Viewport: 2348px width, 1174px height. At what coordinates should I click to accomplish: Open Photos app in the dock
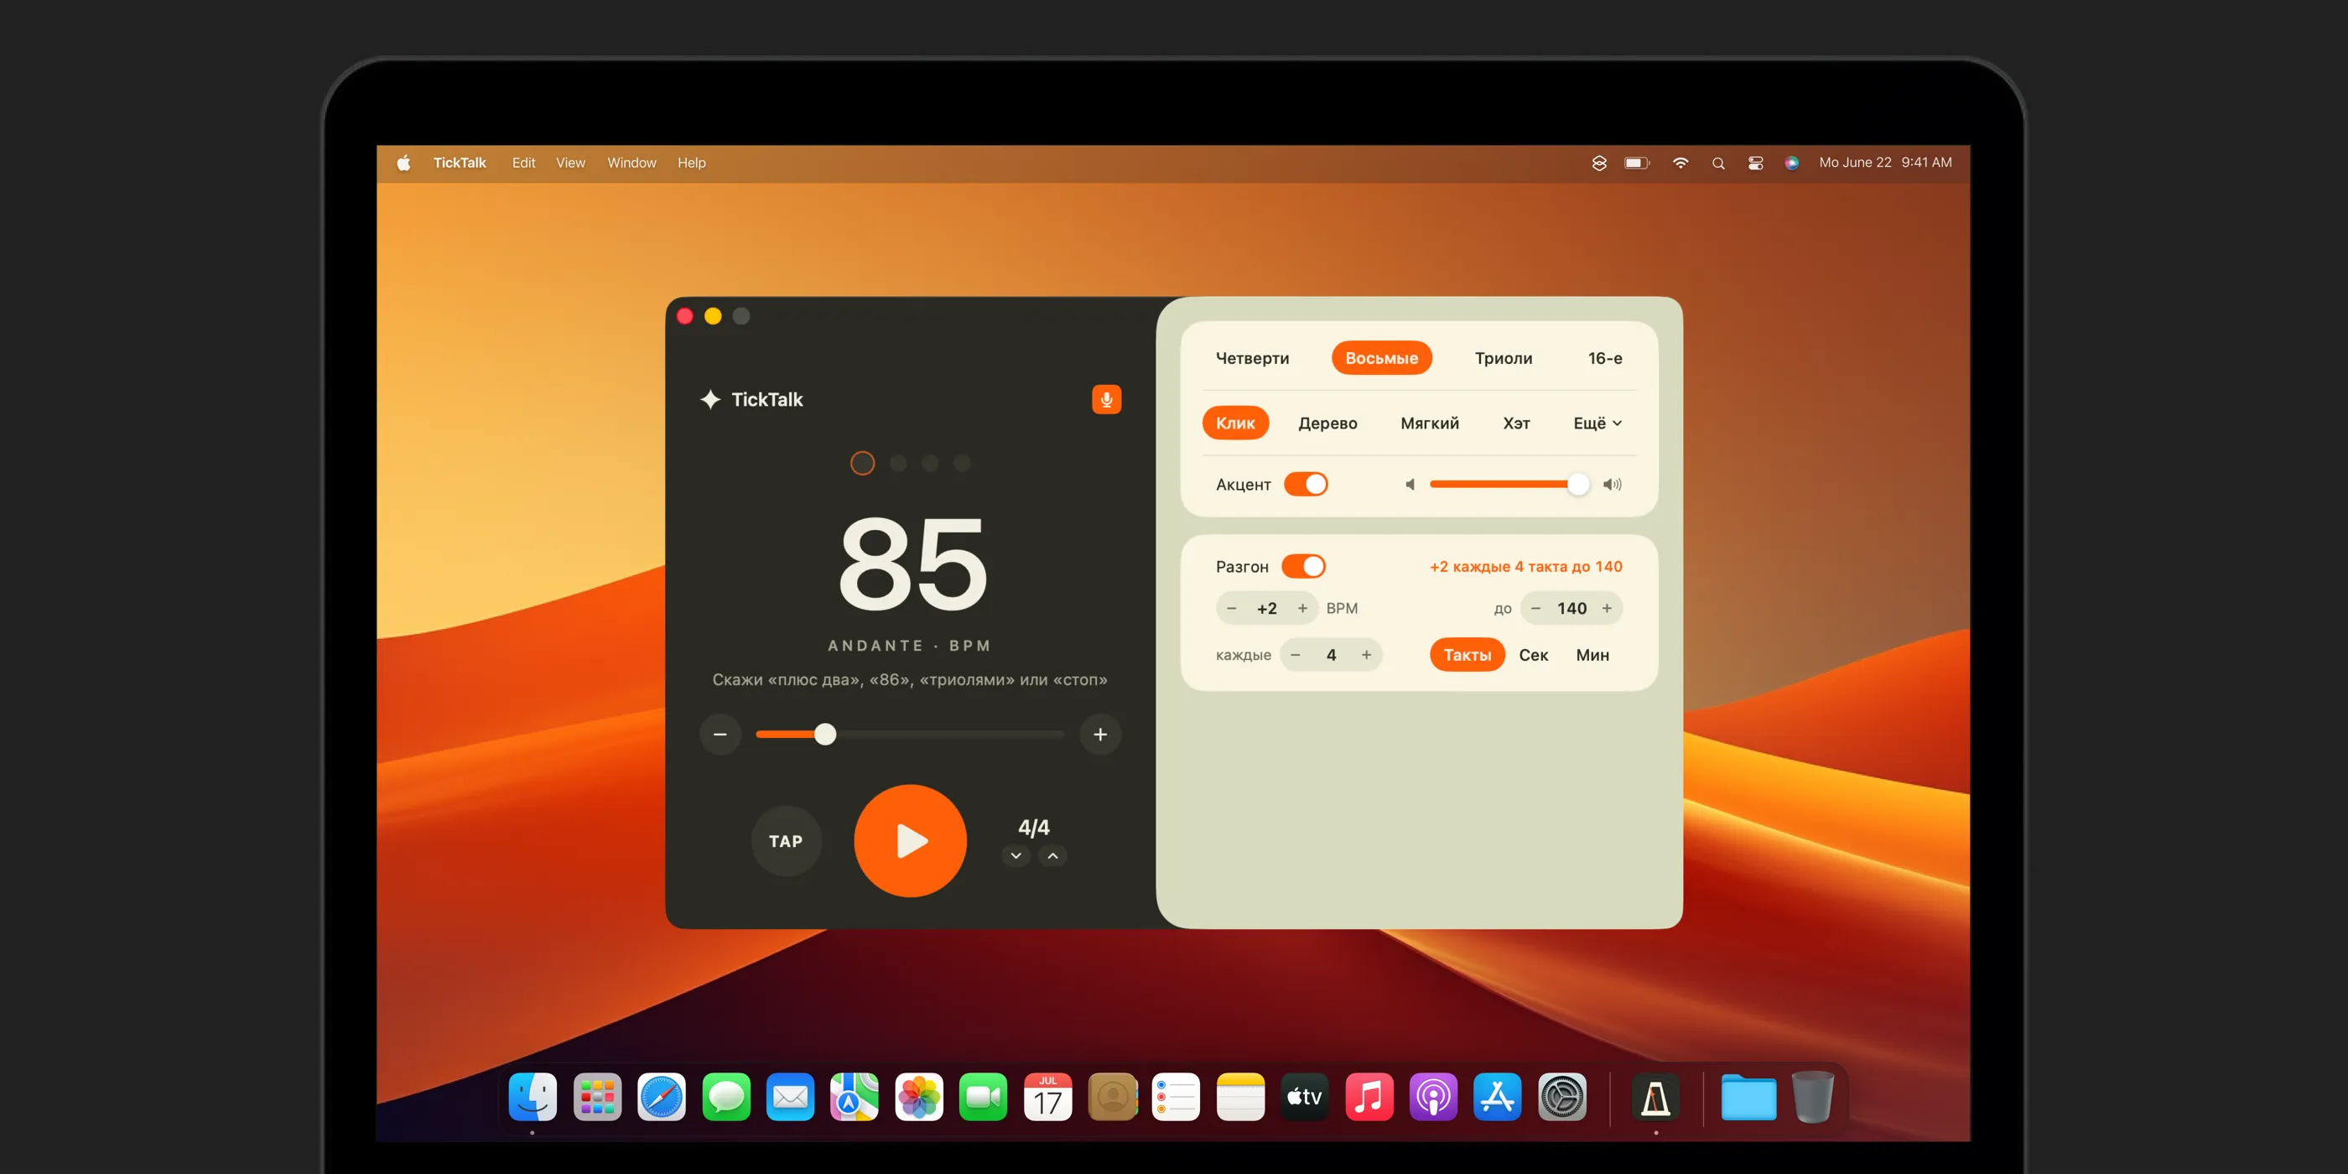pos(919,1097)
